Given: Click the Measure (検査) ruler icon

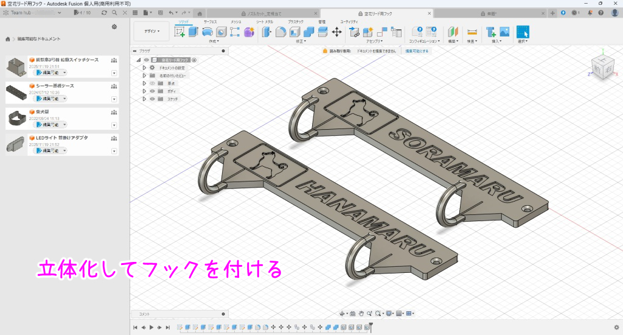Looking at the screenshot, I should pyautogui.click(x=472, y=32).
